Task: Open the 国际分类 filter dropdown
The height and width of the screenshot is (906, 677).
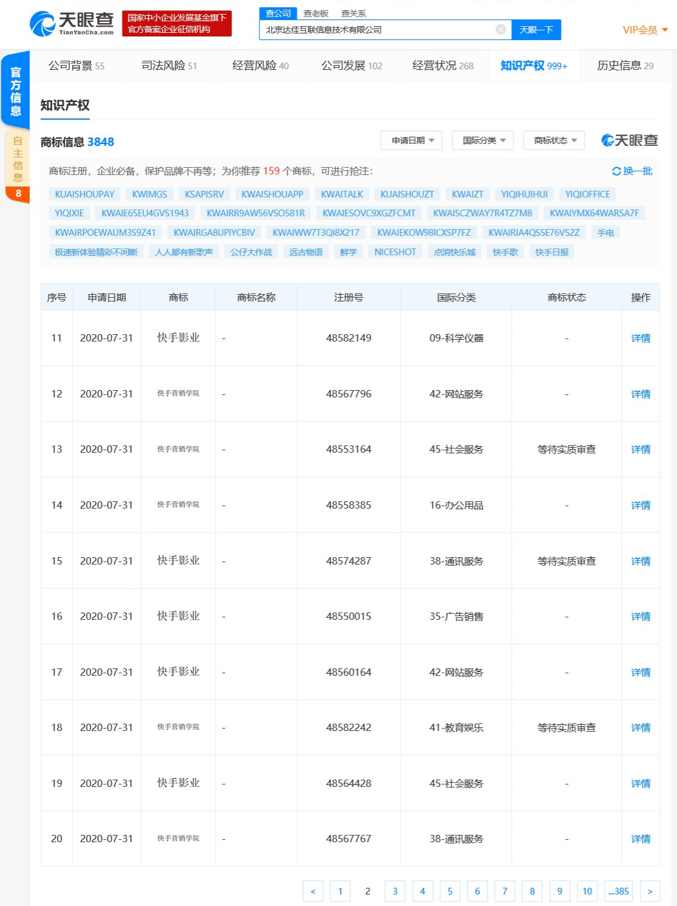Action: [482, 140]
